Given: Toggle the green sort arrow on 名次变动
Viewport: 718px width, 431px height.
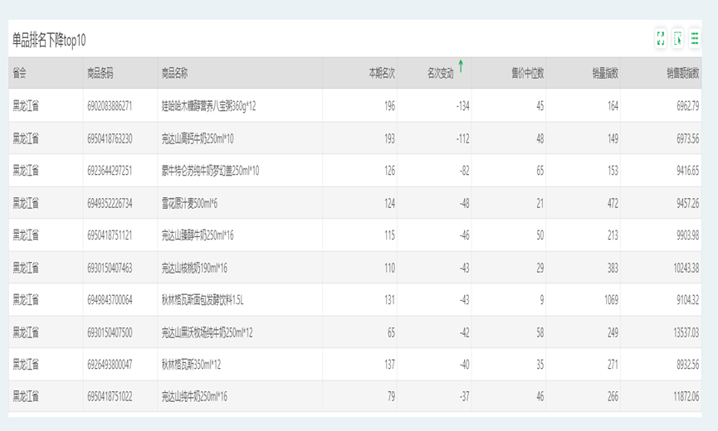Looking at the screenshot, I should 461,66.
